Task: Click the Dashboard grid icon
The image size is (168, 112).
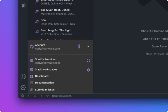Action: tap(32, 76)
